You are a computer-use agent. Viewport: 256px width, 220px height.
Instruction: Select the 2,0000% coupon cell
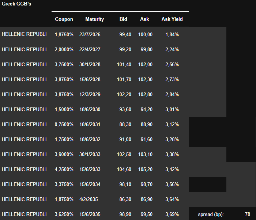pyautogui.click(x=64, y=49)
